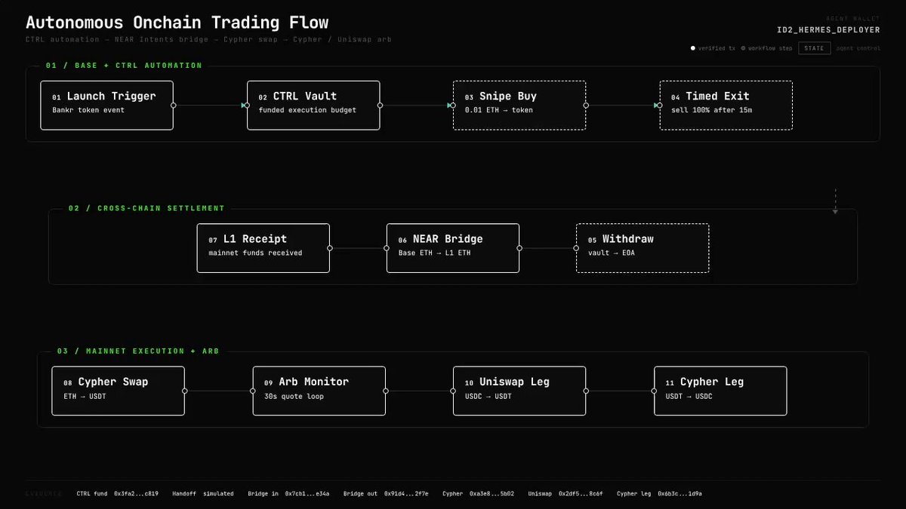Click Uniswap Leg's input port circle
The width and height of the screenshot is (906, 509).
point(454,391)
